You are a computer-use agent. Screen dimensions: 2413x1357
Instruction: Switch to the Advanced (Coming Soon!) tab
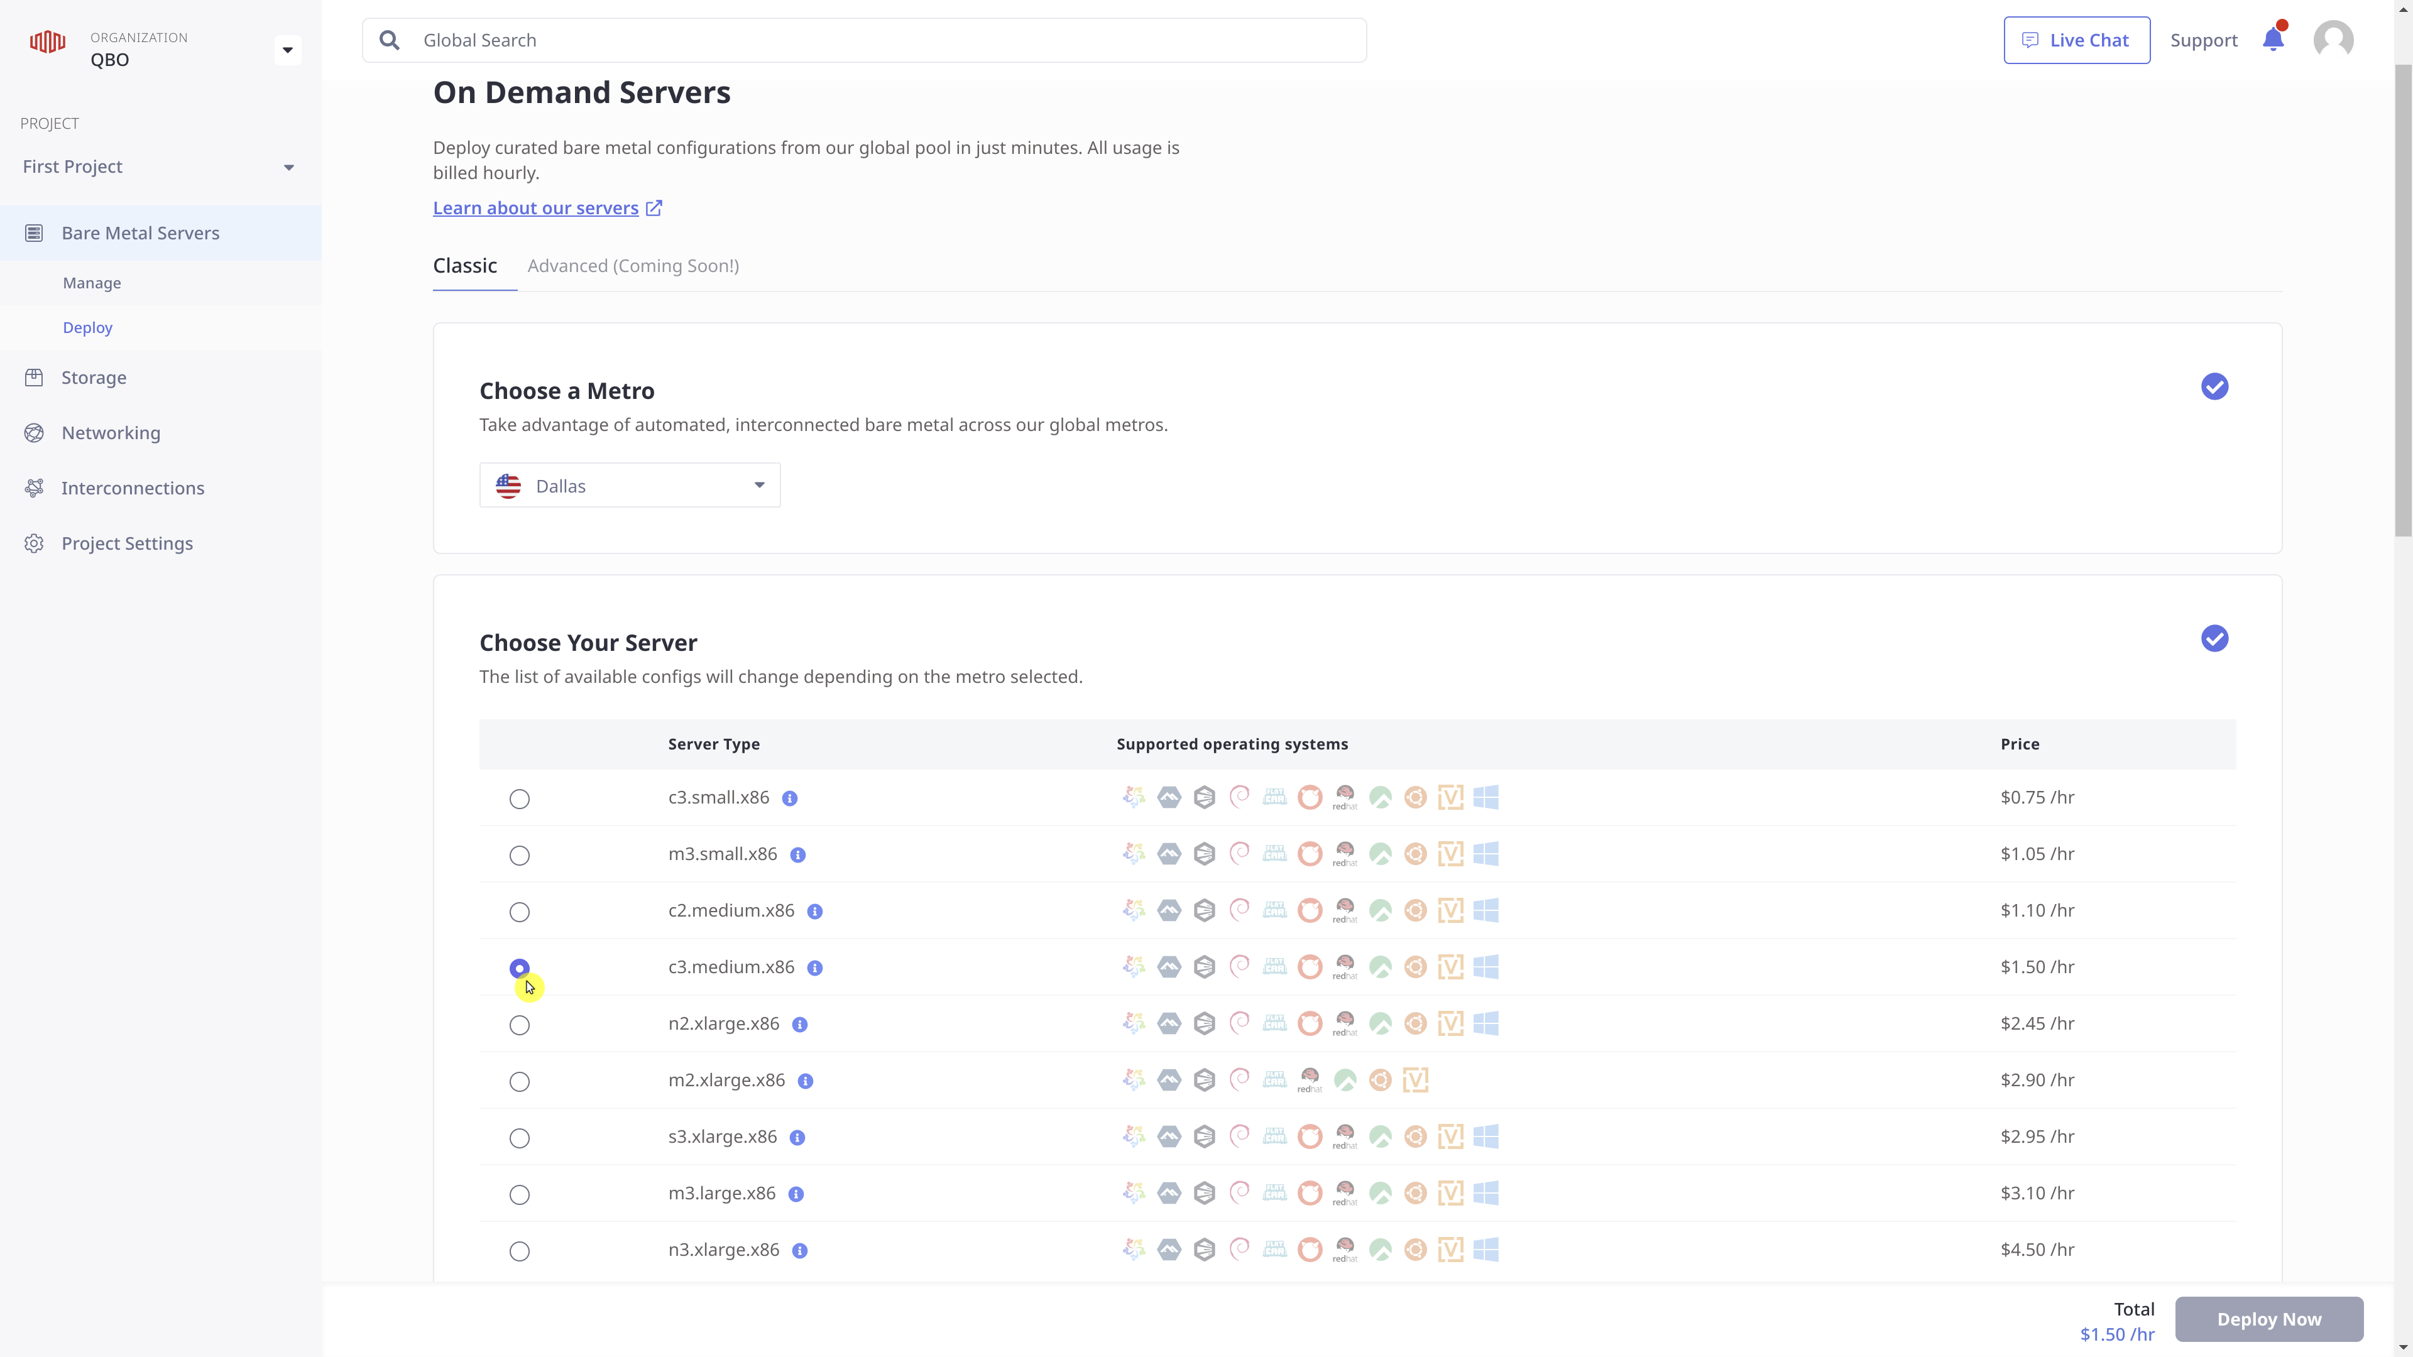coord(633,266)
